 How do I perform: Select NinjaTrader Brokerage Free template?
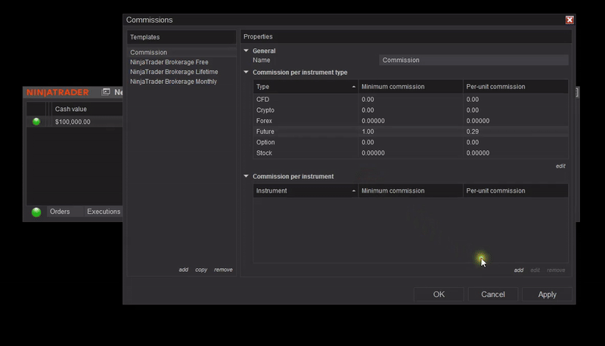pos(169,62)
